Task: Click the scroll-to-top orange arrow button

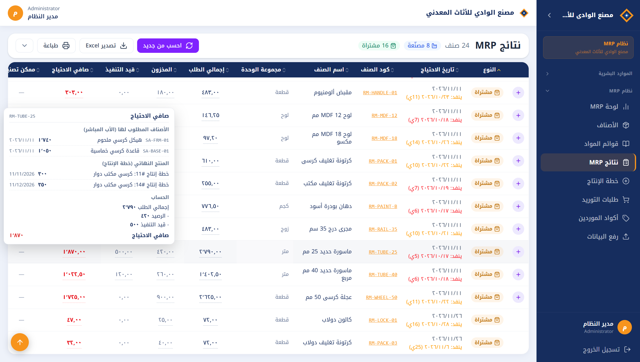Action: pos(20,342)
